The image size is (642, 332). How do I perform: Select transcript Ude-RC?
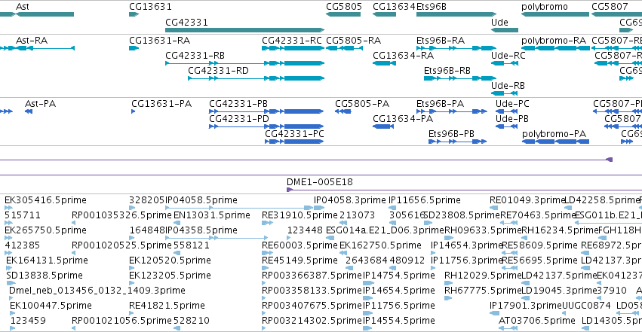coord(508,56)
